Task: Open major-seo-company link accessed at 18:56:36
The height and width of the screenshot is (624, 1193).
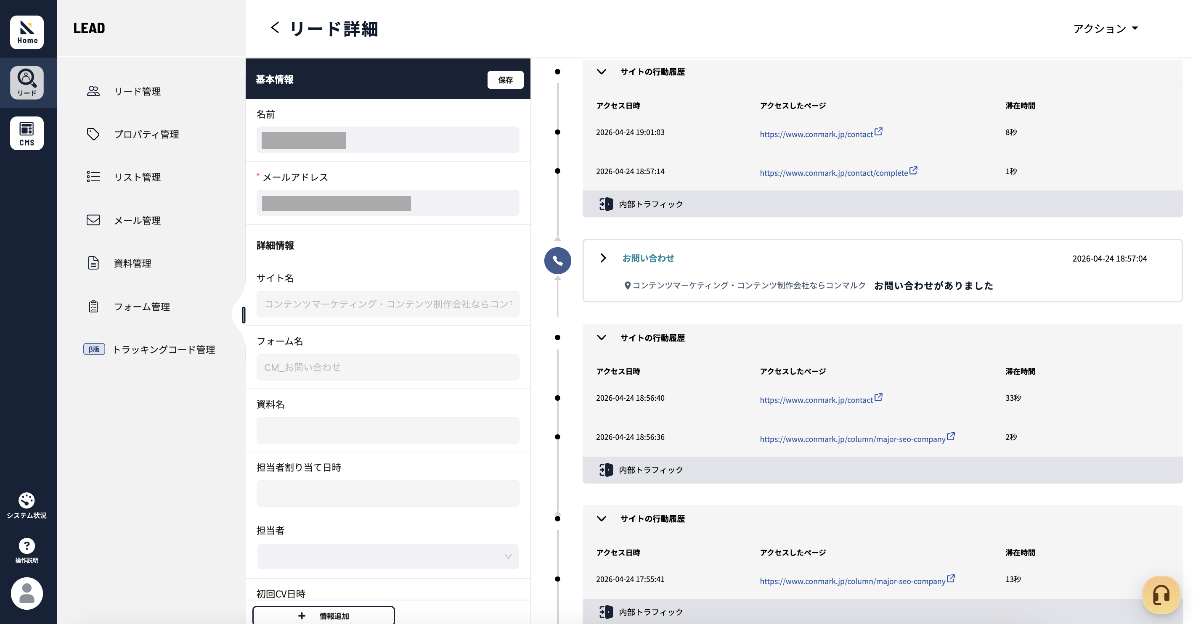Action: tap(852, 439)
